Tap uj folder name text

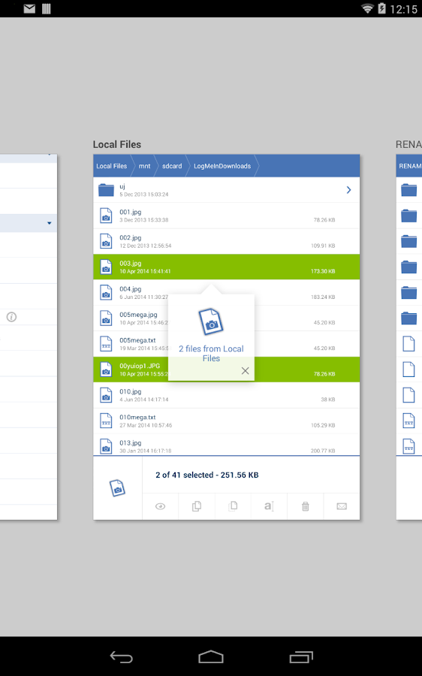point(122,186)
